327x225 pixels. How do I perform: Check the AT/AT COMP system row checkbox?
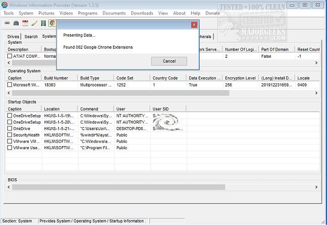10,57
